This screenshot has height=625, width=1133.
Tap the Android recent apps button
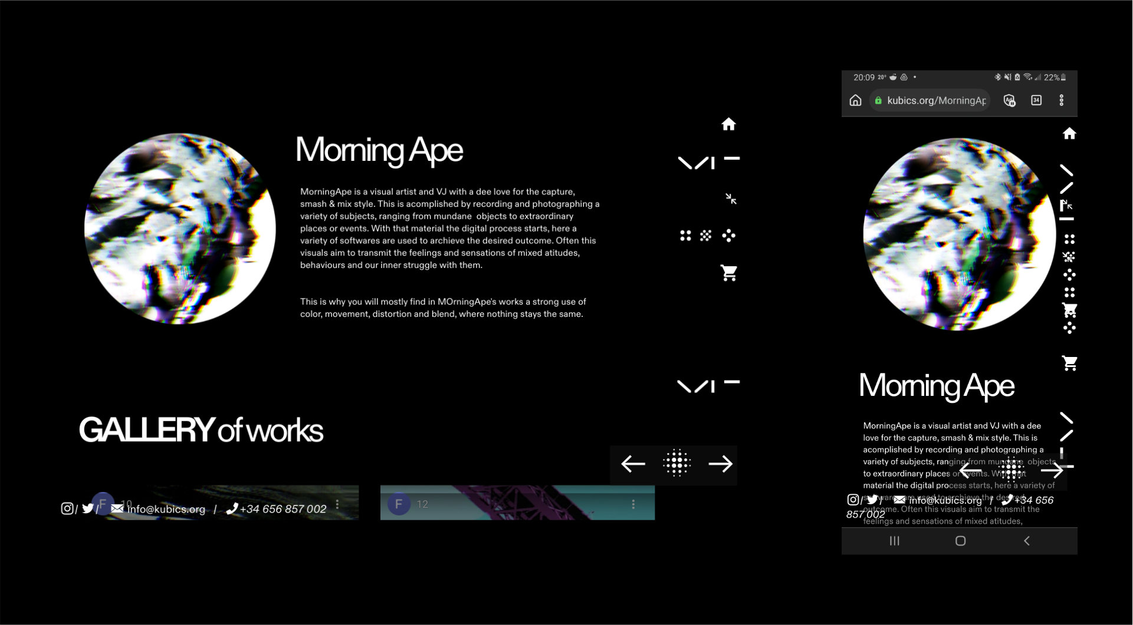click(894, 541)
